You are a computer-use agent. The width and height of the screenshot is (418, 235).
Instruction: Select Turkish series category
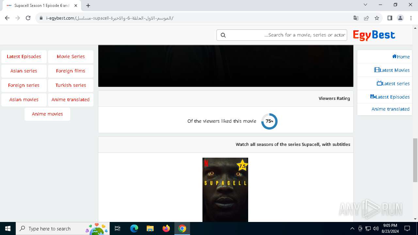coord(71,85)
